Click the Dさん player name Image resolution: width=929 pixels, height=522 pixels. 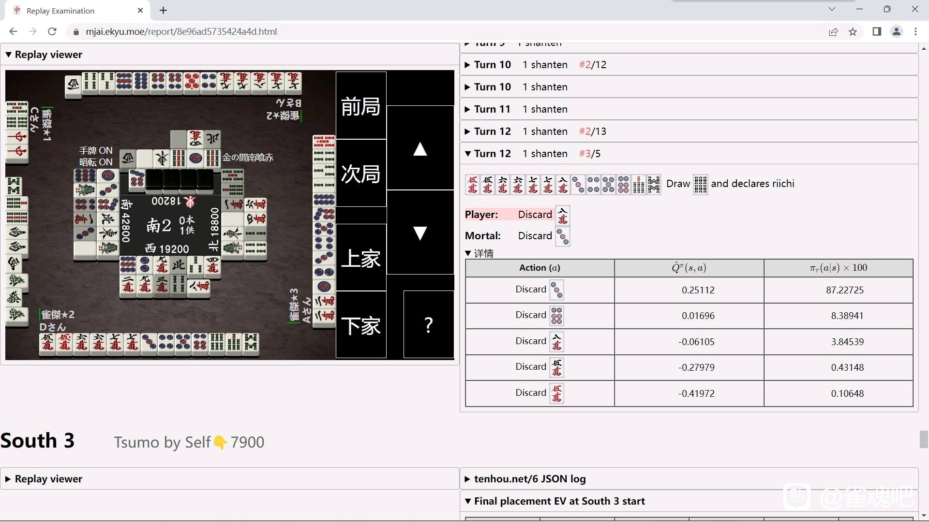pyautogui.click(x=52, y=327)
